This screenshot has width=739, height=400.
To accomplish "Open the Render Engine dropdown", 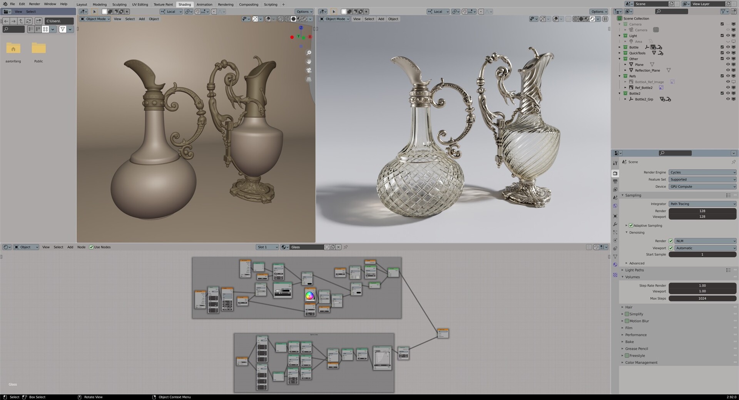I will click(702, 172).
